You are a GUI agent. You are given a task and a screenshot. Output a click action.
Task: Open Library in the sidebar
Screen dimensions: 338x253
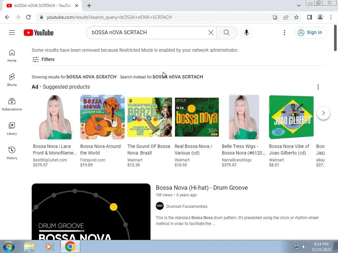pos(12,129)
